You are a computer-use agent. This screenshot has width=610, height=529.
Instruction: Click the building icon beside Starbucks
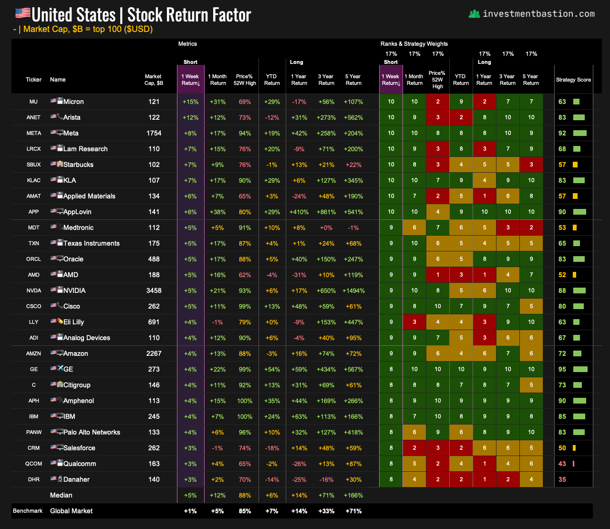[60, 164]
